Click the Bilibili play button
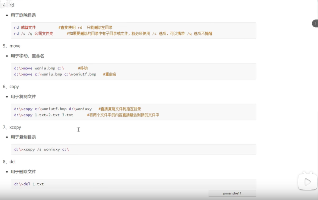The width and height of the screenshot is (318, 200). point(307,182)
